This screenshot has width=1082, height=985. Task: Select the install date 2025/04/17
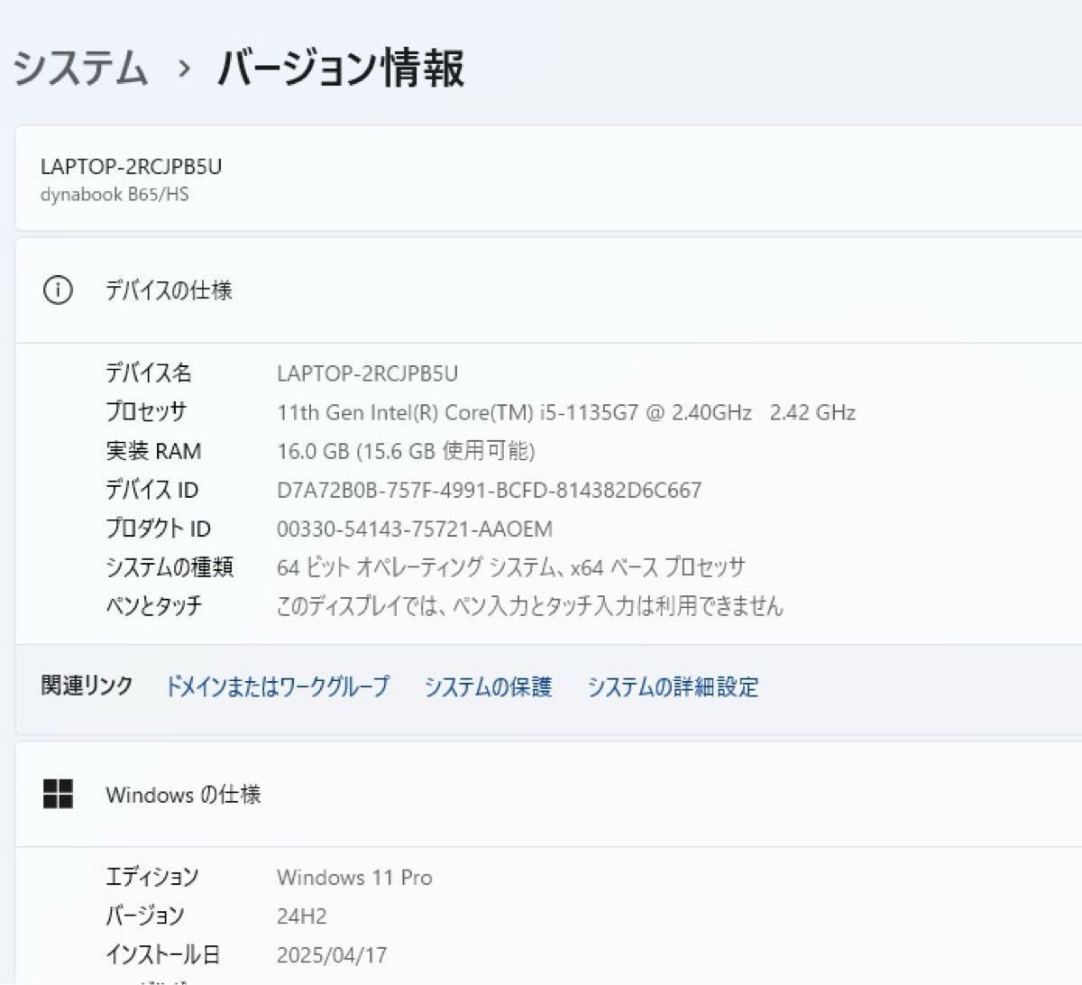click(332, 954)
